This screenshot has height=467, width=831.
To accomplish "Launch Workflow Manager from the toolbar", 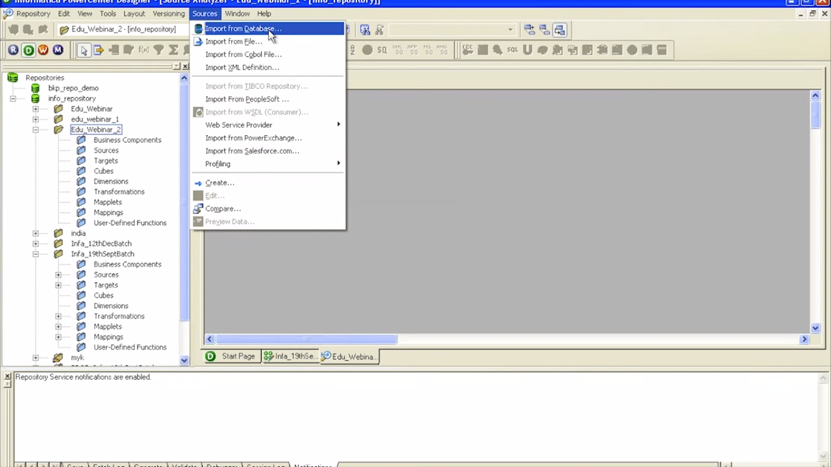I will pos(43,50).
